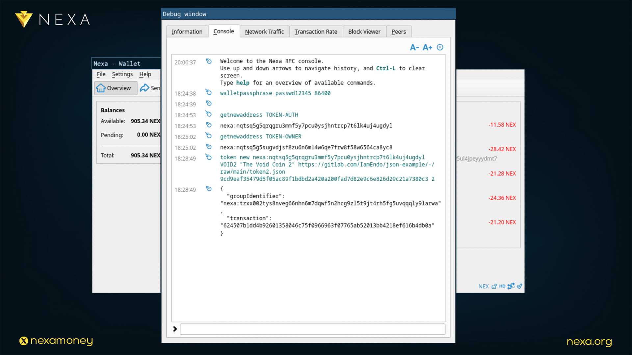
Task: Click the sync checkmark status icon
Action: point(519,286)
